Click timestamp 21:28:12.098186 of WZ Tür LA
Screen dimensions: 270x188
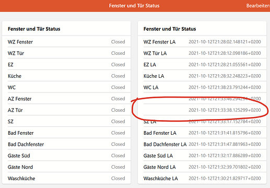pyautogui.click(x=225, y=53)
